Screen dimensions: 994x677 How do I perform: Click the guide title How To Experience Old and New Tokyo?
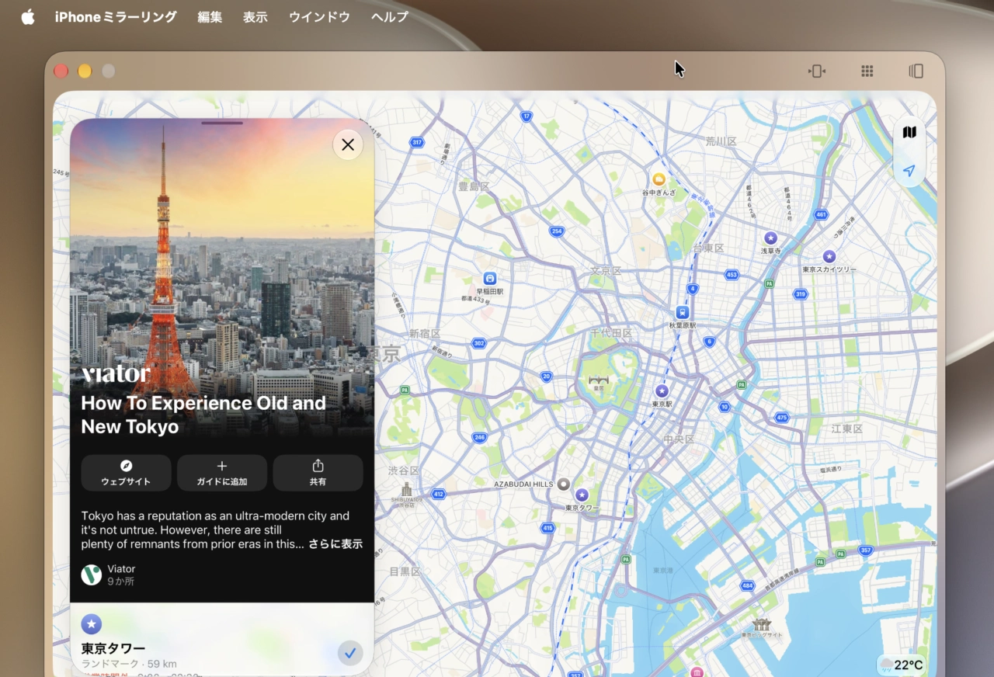click(203, 415)
